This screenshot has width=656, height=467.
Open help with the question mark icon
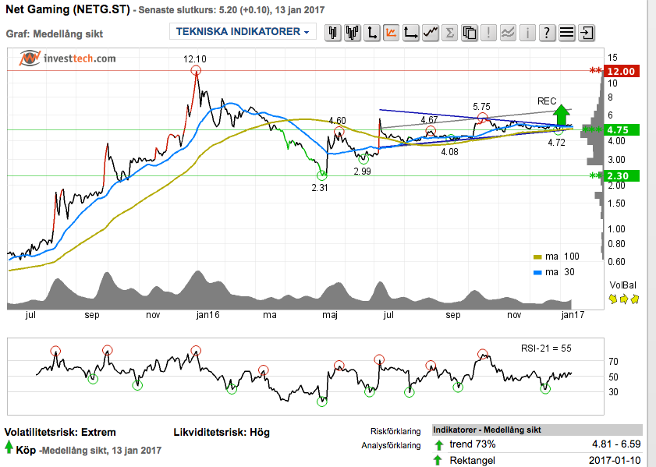point(547,32)
